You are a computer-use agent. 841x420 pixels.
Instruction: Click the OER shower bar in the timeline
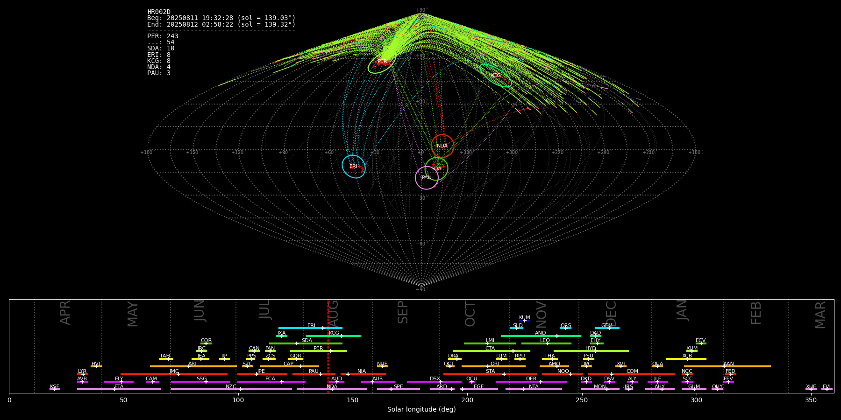click(x=531, y=382)
